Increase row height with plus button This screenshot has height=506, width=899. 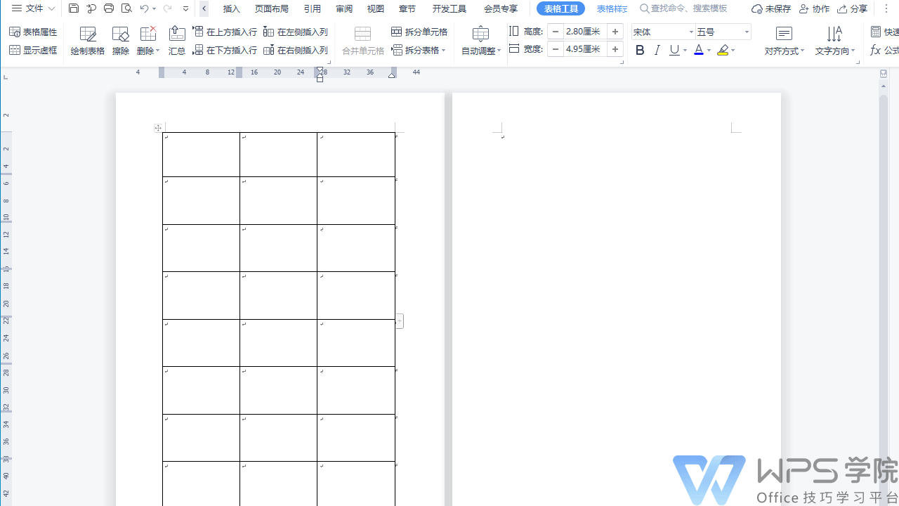click(x=615, y=32)
